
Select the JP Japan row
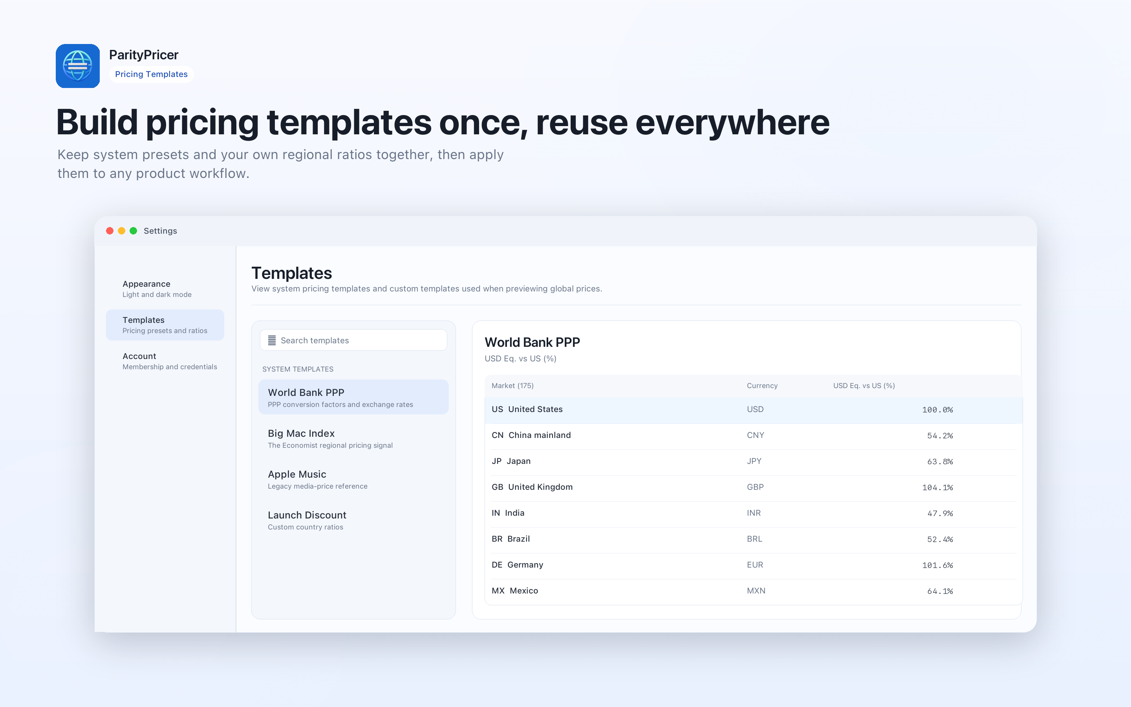[x=753, y=462]
